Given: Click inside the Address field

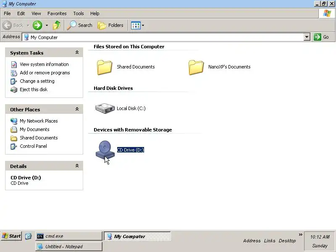Looking at the screenshot, I should 163,37.
